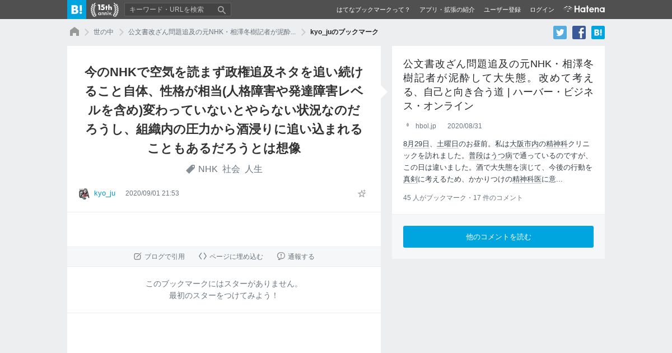The image size is (672, 353).
Task: Open はてなブックマークって？ link
Action: pyautogui.click(x=373, y=10)
